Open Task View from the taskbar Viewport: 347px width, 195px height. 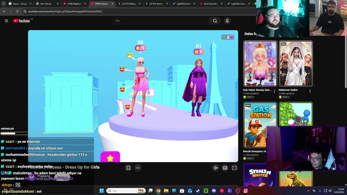(150, 191)
